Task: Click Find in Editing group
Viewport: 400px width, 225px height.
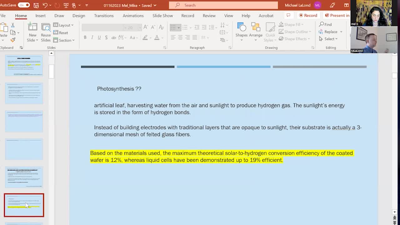Action: click(x=325, y=24)
